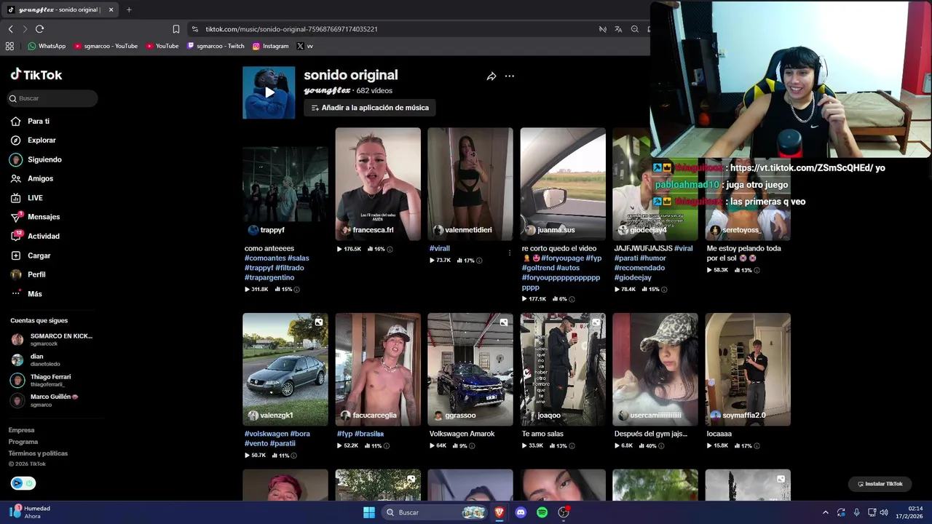Click Añadir a la aplicación de música

[x=370, y=108]
